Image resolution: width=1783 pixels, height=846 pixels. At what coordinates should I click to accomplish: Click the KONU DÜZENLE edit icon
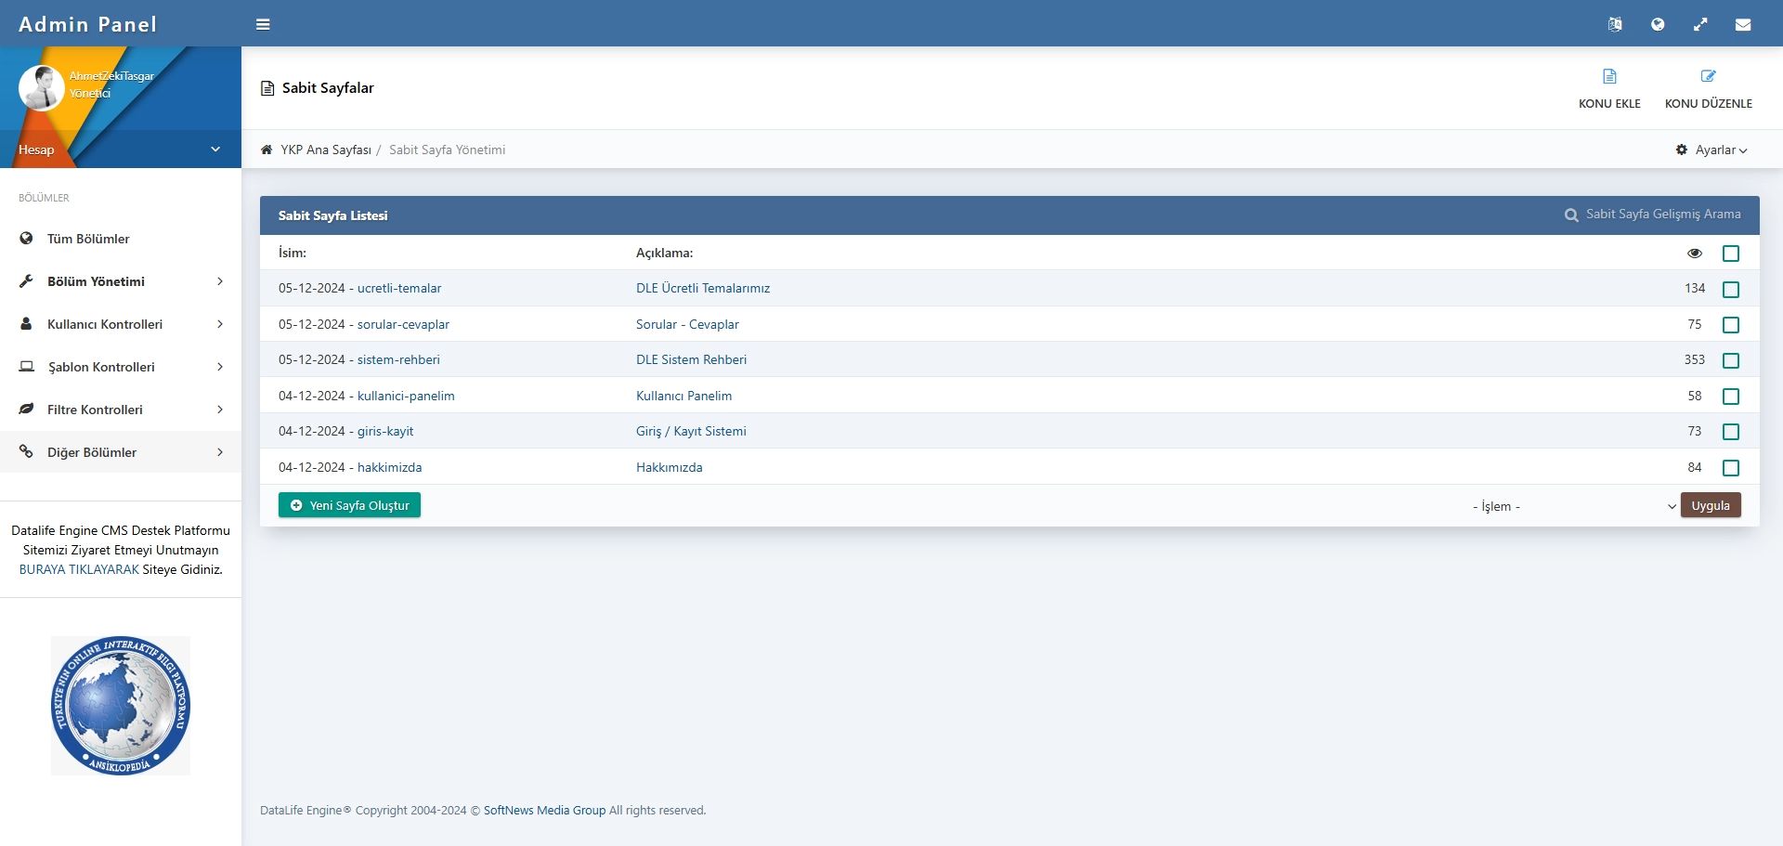pyautogui.click(x=1708, y=76)
